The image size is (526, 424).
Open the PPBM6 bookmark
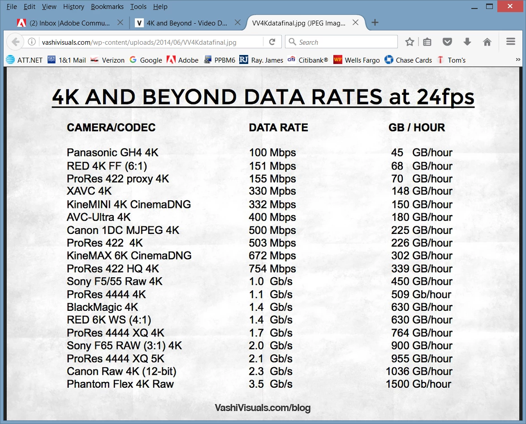[x=220, y=60]
